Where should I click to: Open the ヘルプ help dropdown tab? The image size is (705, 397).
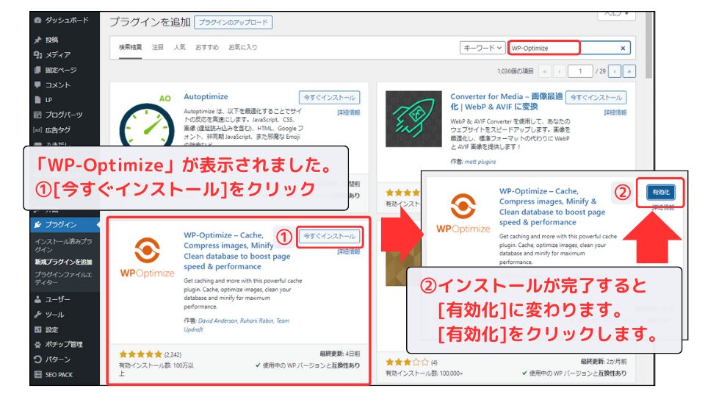pyautogui.click(x=616, y=15)
